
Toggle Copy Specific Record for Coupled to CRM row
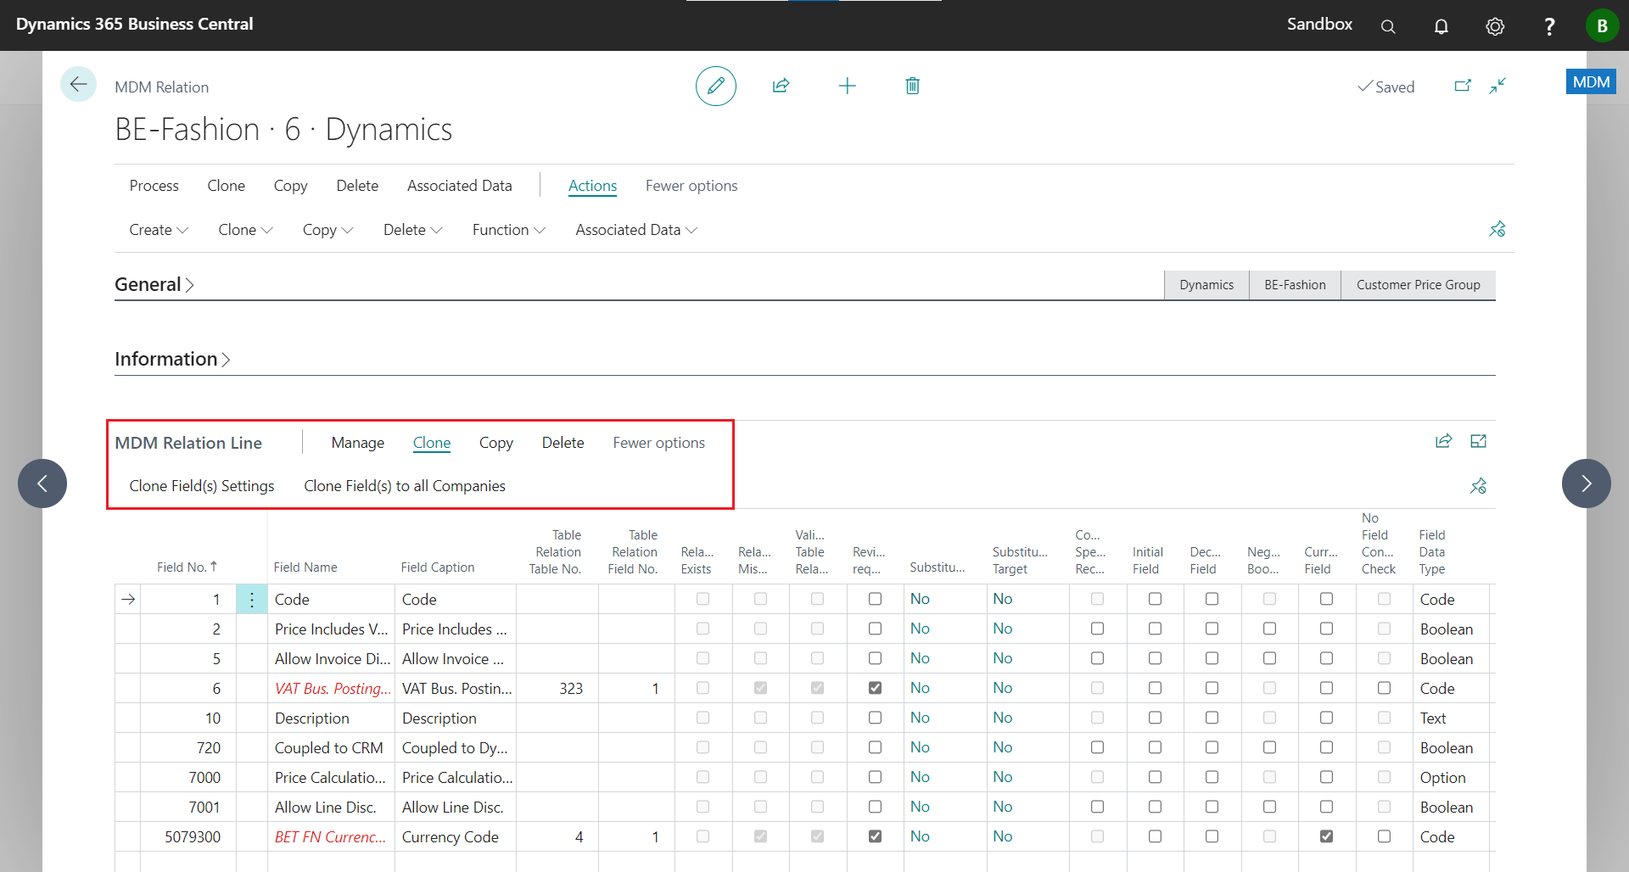point(1097,747)
